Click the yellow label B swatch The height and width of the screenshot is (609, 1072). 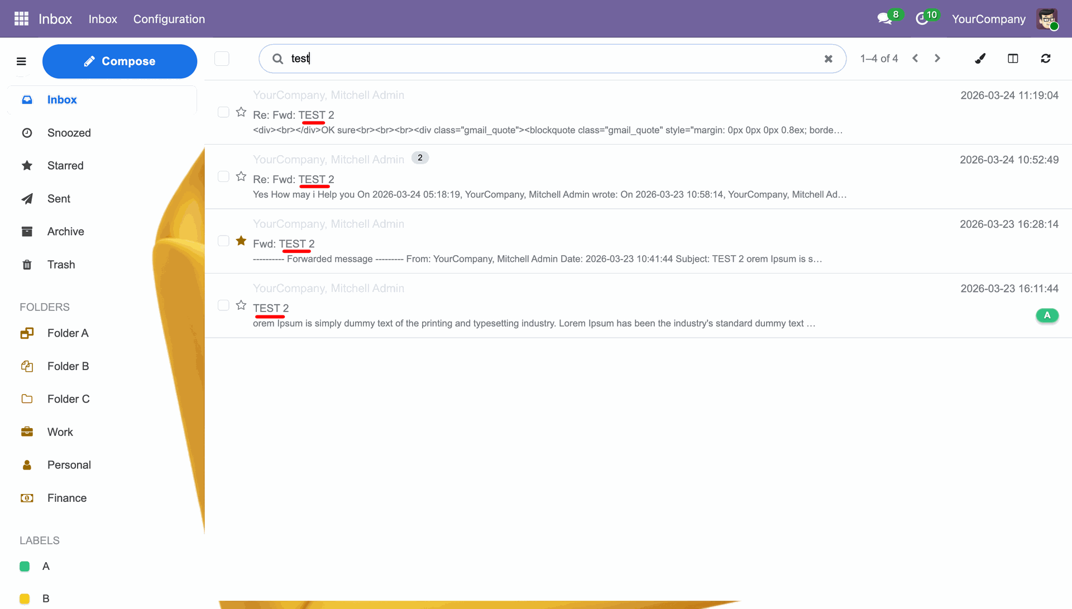25,599
